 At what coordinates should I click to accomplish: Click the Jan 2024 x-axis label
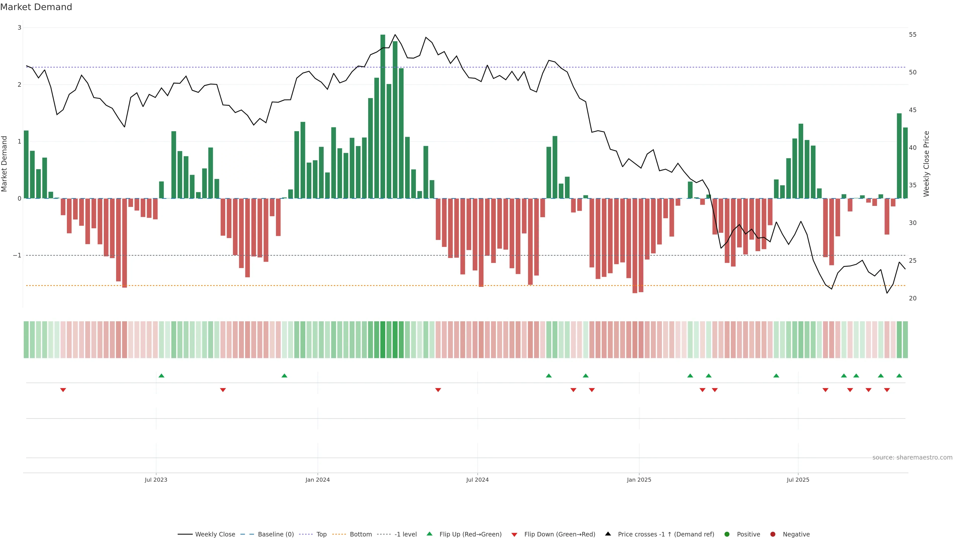[317, 480]
